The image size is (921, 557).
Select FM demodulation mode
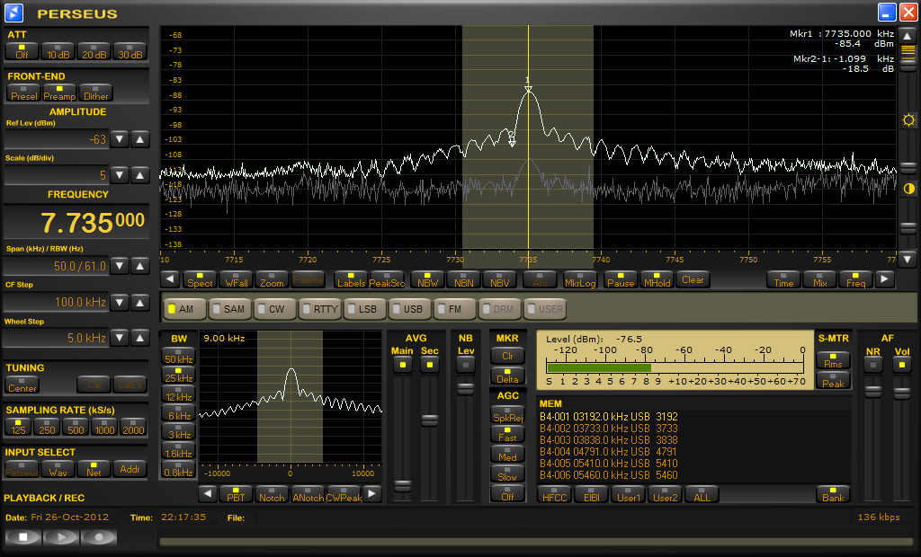tap(455, 309)
